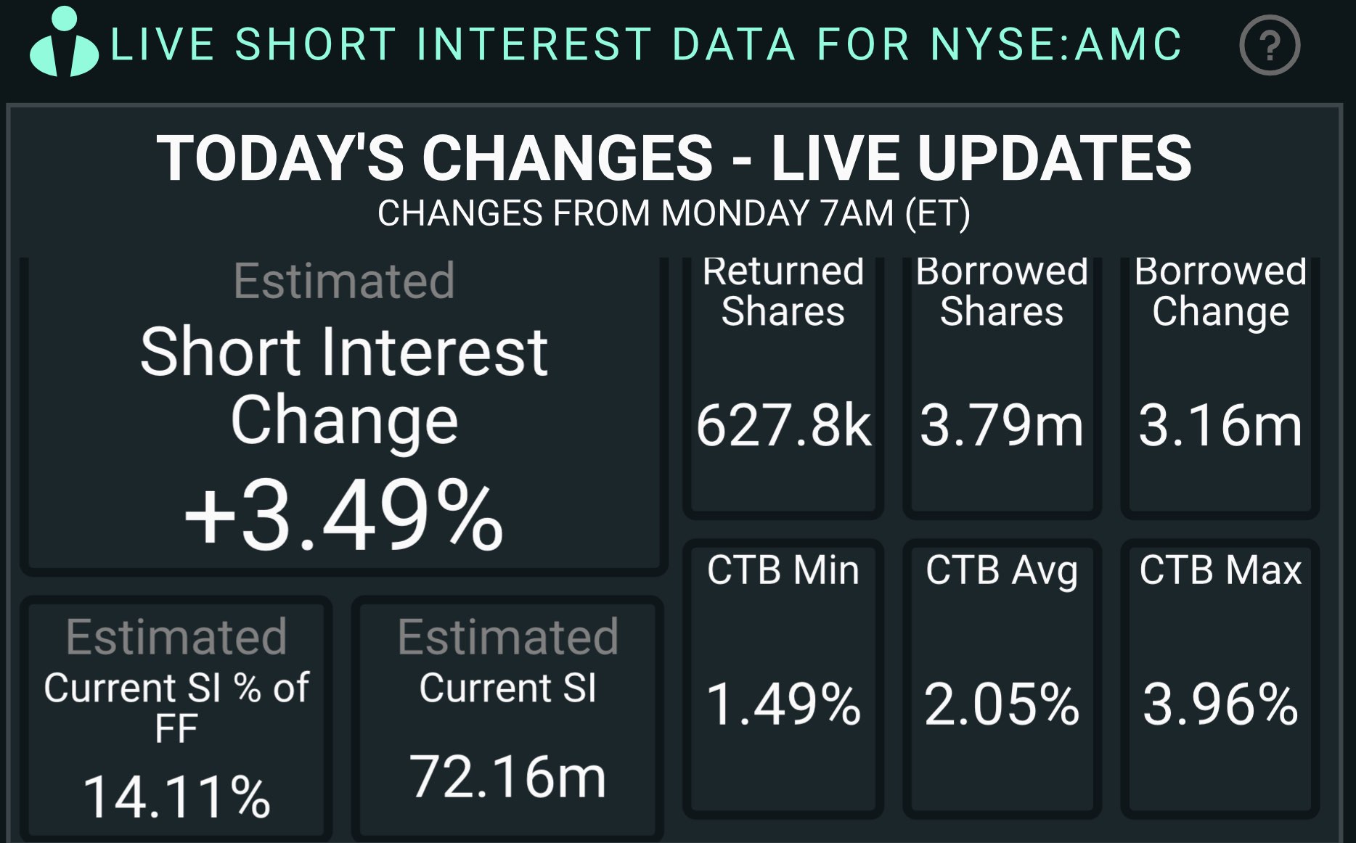Click the 3.79m borrowed shares value

pyautogui.click(x=1002, y=425)
